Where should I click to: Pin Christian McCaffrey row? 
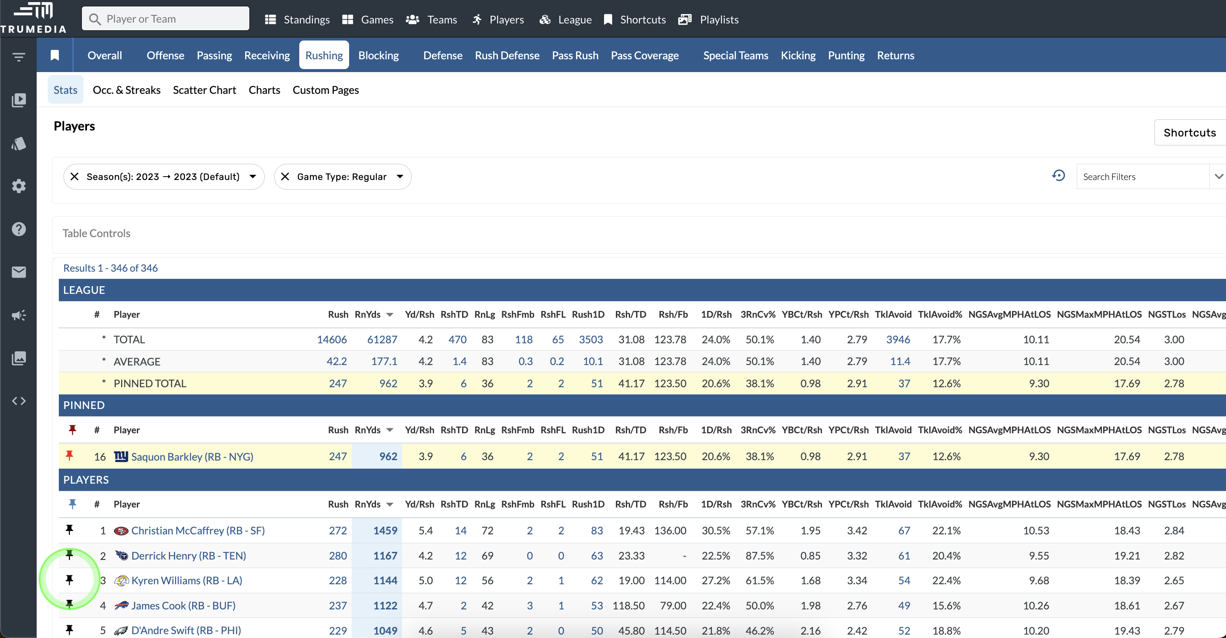click(69, 529)
